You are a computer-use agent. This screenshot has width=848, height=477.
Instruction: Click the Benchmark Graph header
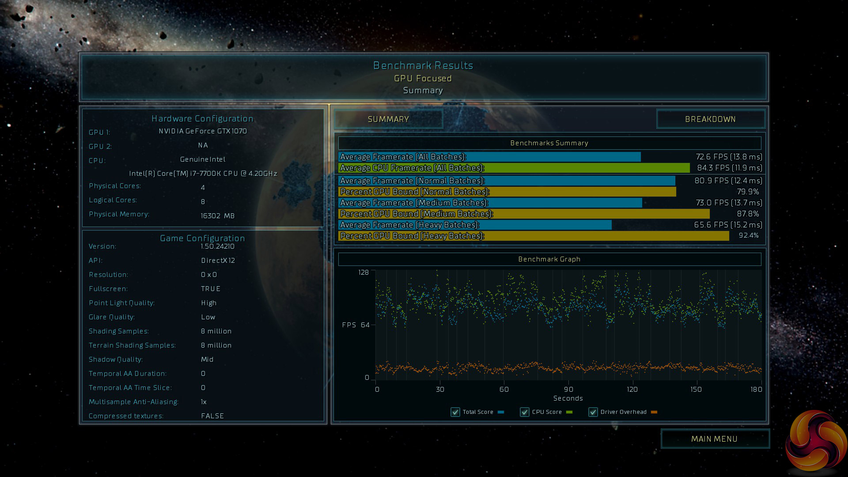pyautogui.click(x=549, y=259)
